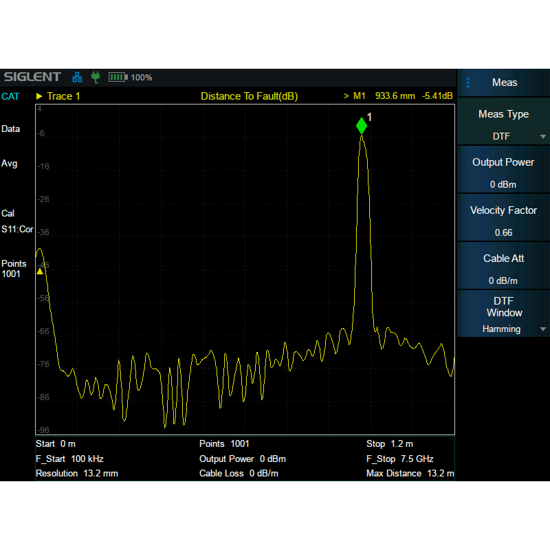Click the Points 1001 sidebar label
The height and width of the screenshot is (550, 550).
pos(14,269)
